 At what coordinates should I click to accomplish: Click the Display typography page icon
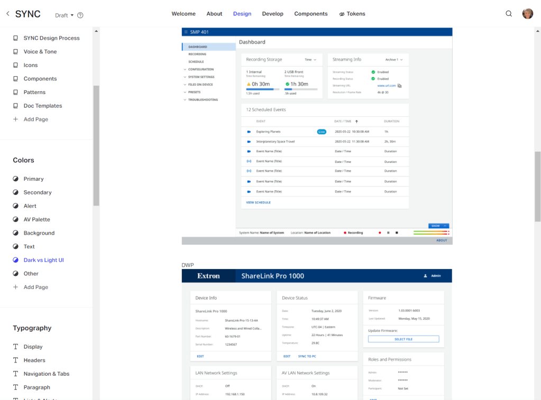pos(16,347)
